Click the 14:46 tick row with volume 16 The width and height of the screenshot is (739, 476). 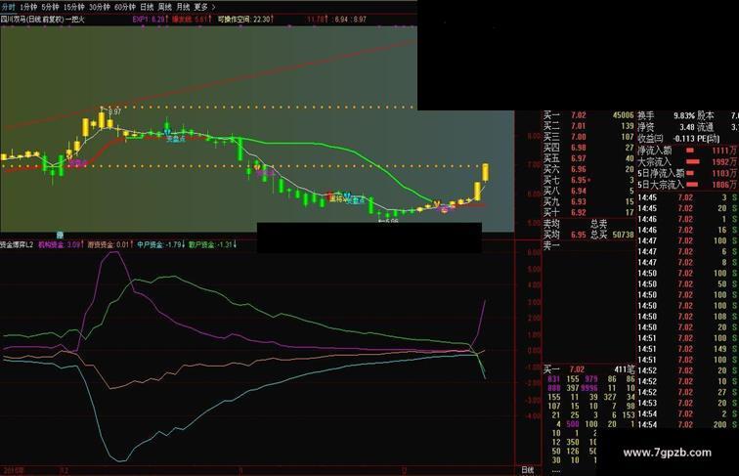point(687,230)
